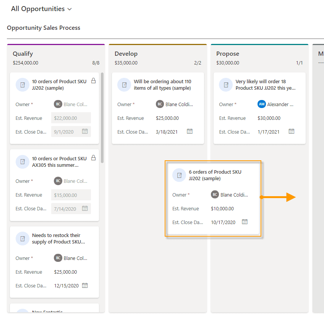Click the Est. Close Date value 10/17/2020

point(223,222)
